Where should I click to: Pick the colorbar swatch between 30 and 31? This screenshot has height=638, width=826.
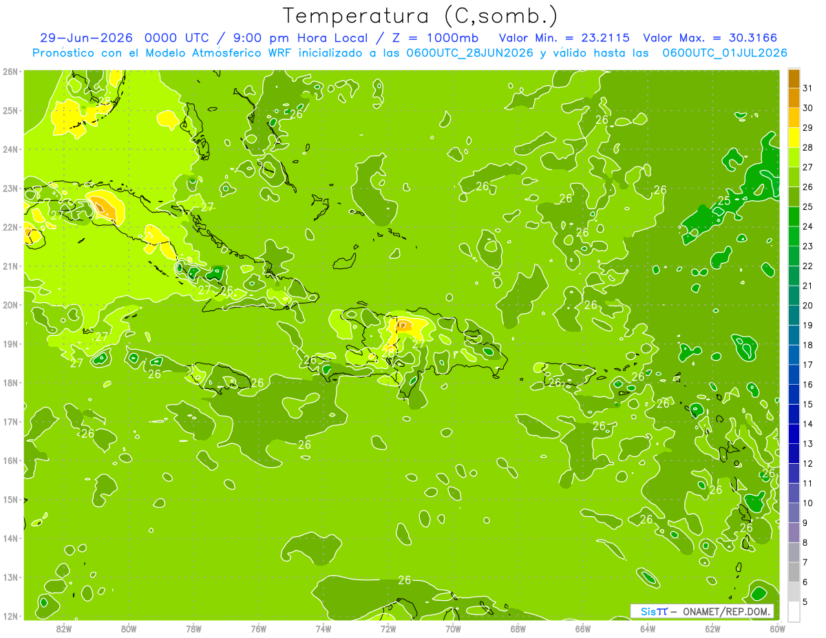pos(794,98)
